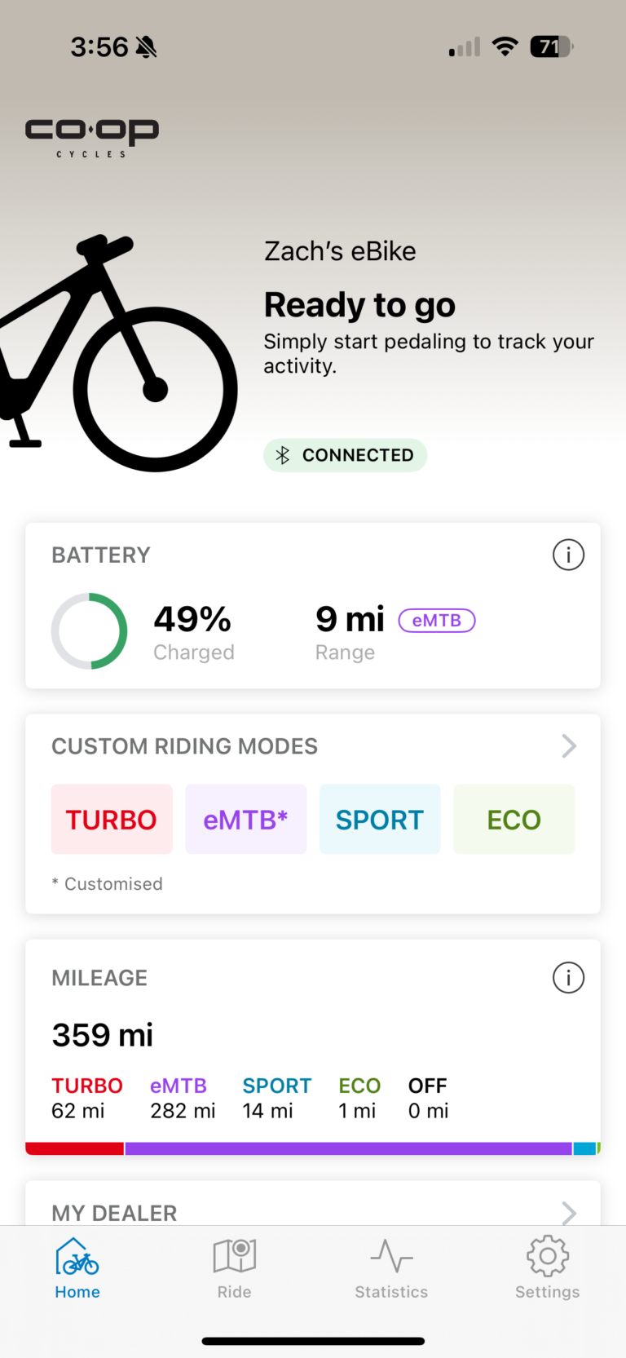Expand Custom Riding Modes chevron

[569, 745]
